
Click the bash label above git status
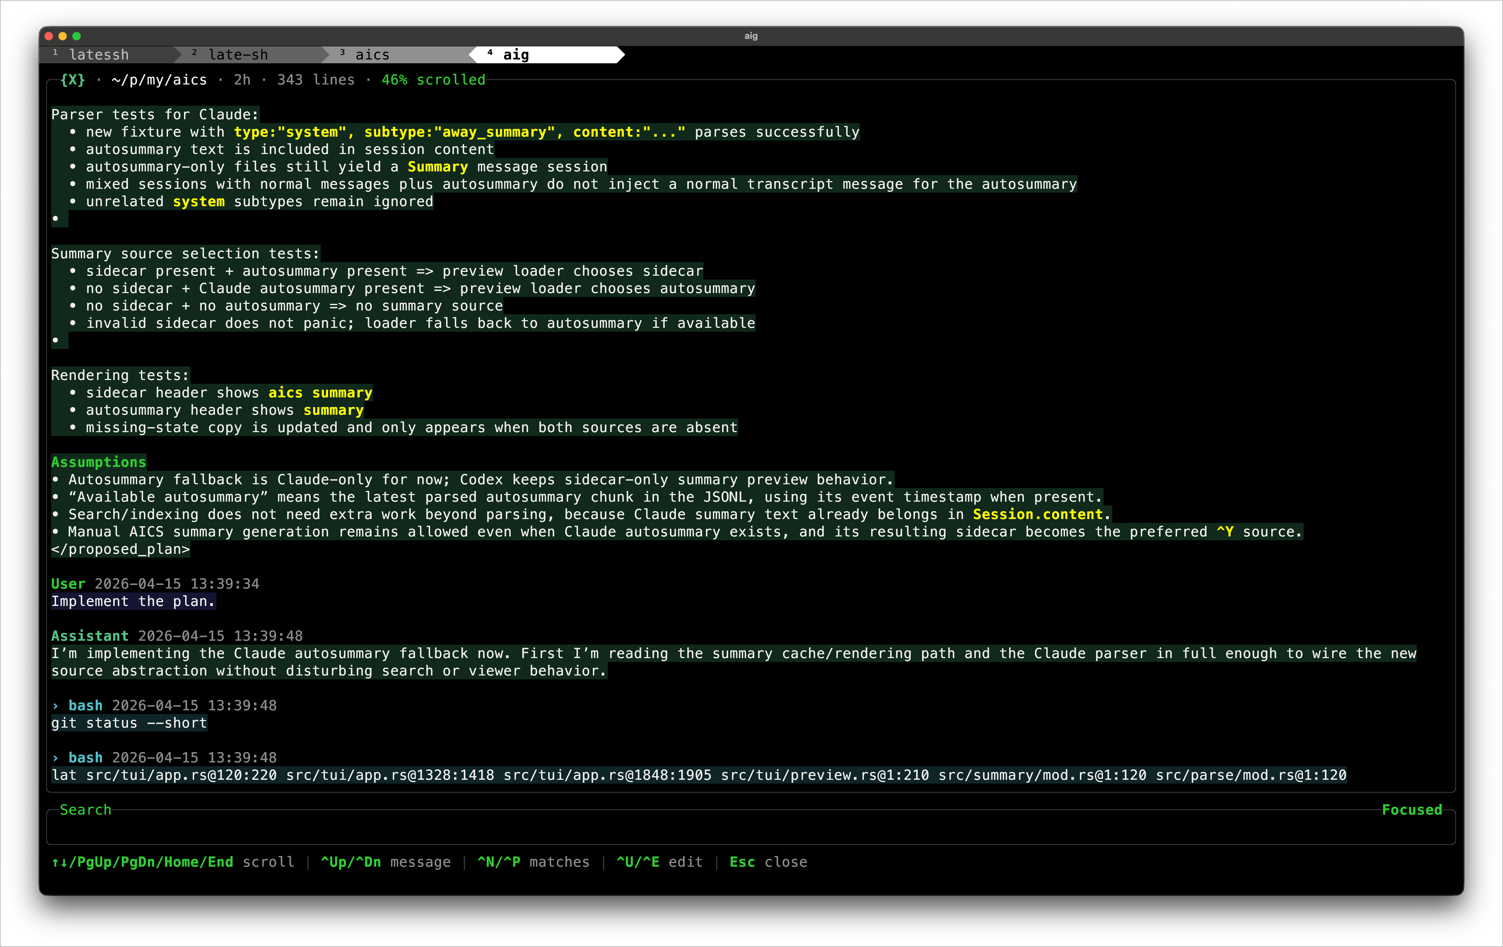86,706
